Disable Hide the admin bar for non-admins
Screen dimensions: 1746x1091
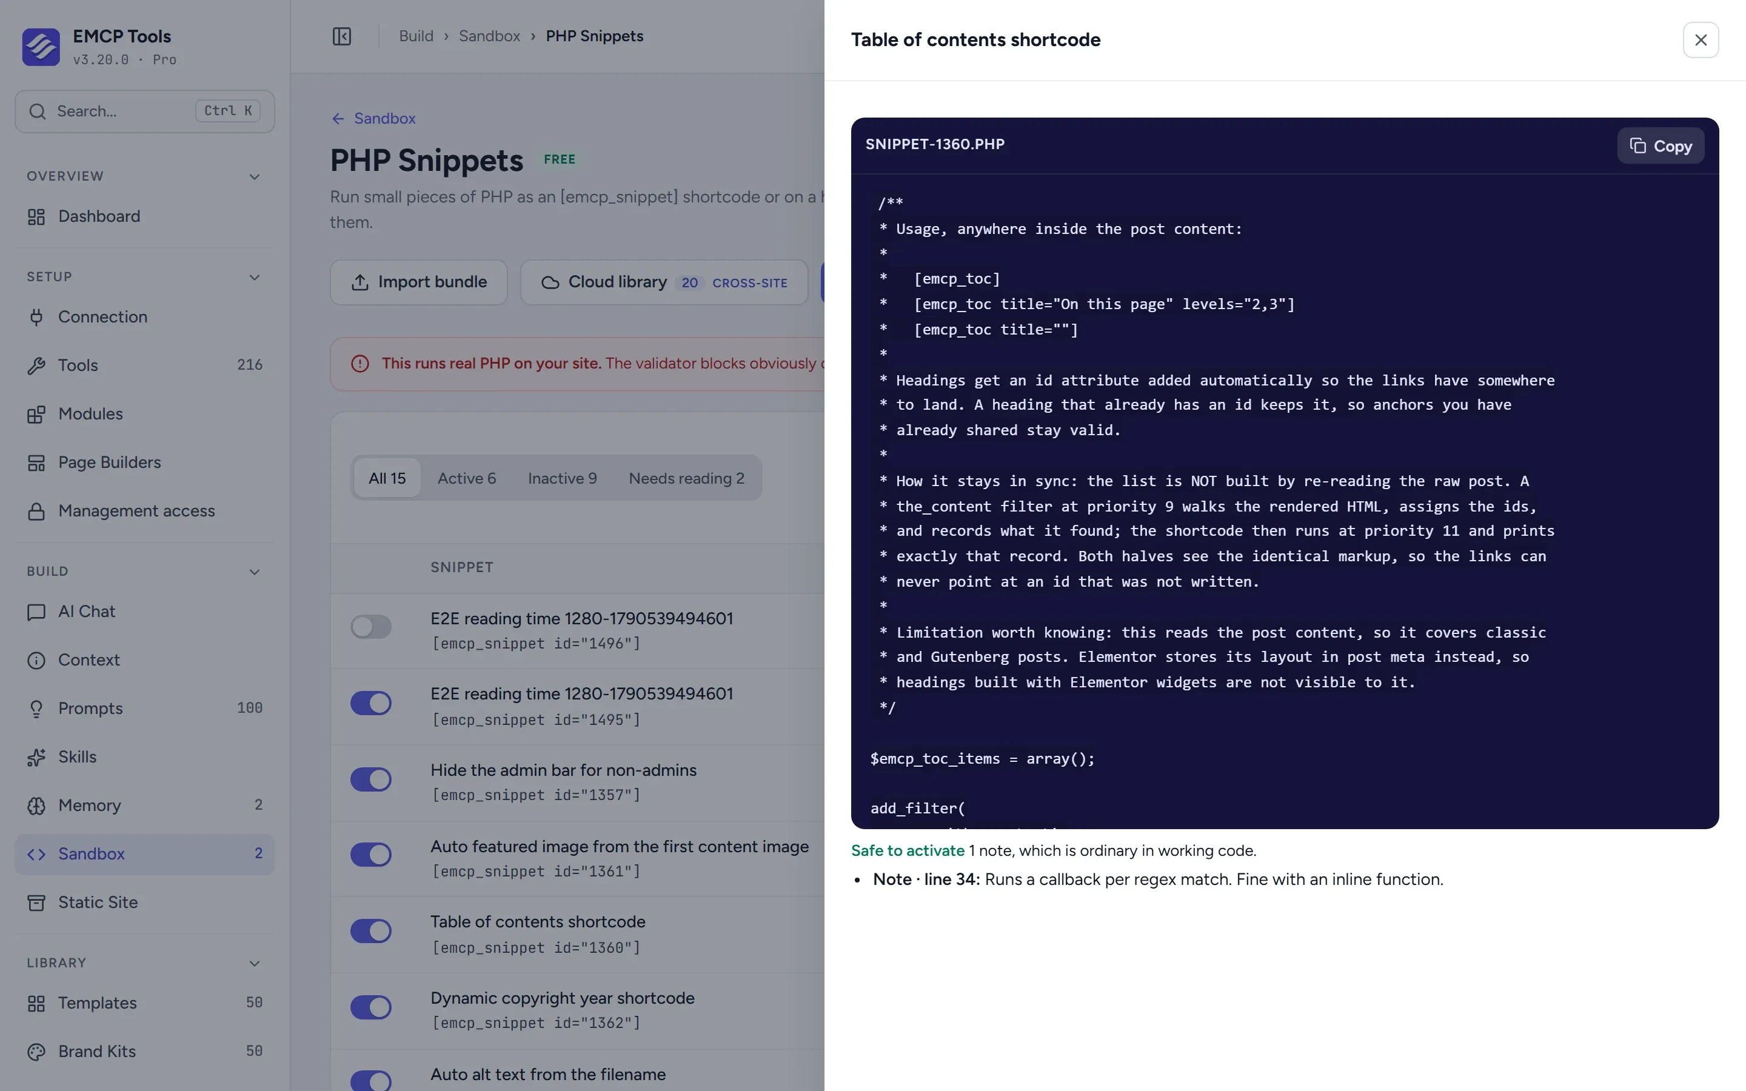371,779
